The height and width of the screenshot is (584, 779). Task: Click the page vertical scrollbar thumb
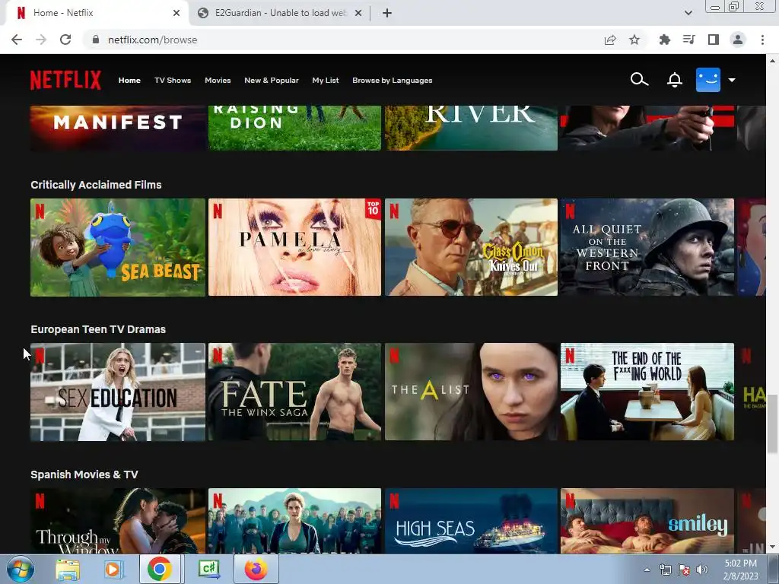(x=772, y=424)
